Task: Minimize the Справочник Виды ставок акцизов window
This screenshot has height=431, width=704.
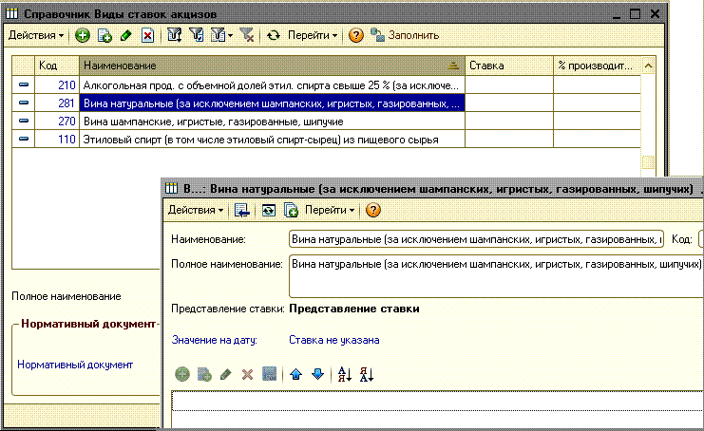Action: click(x=617, y=15)
